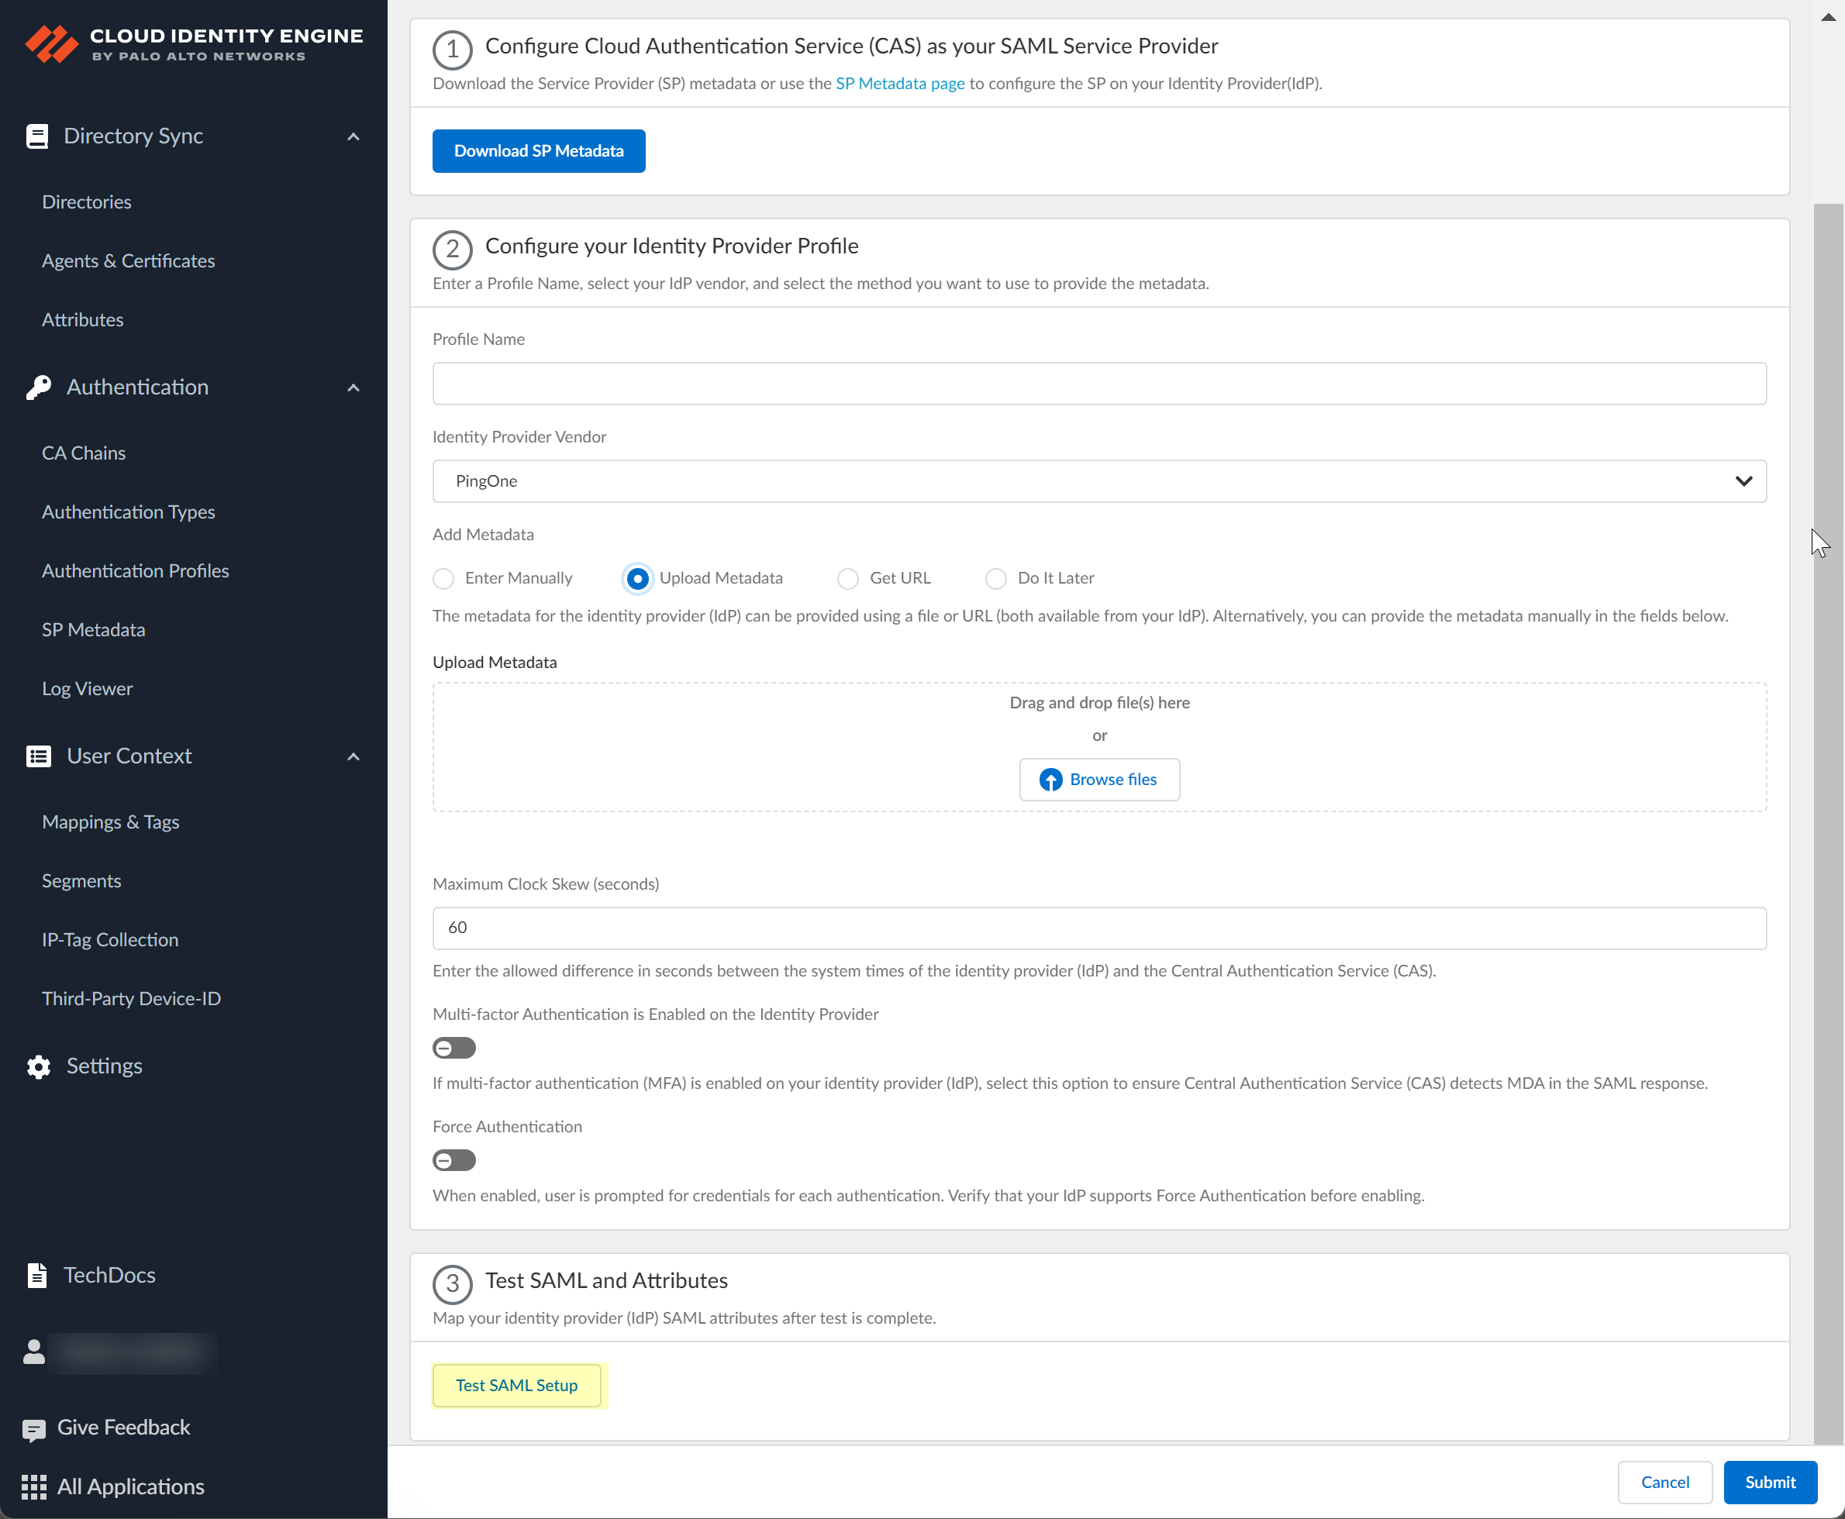This screenshot has width=1845, height=1519.
Task: Click the Authentication key icon
Action: click(x=38, y=387)
